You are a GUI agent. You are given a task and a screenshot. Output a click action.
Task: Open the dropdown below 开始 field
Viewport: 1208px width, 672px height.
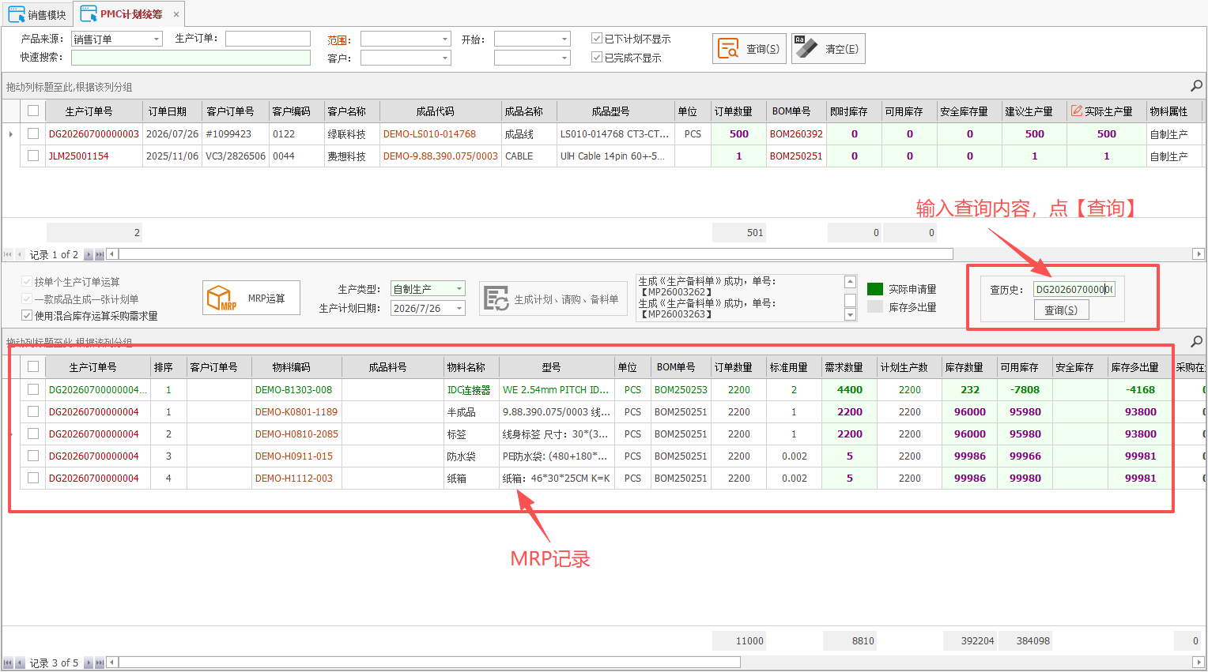tap(564, 58)
